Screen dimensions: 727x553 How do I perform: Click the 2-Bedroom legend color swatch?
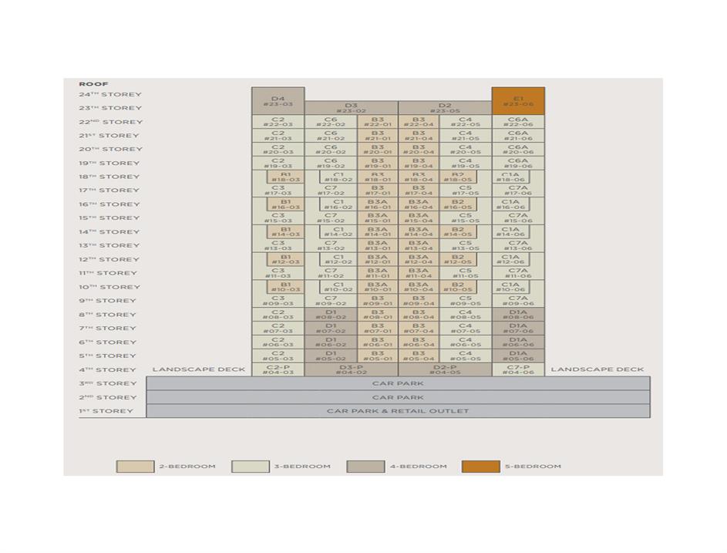tap(135, 467)
